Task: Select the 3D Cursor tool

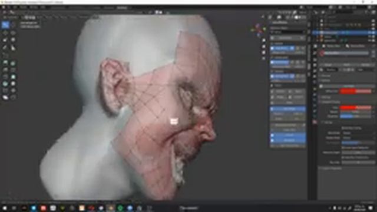Action: [x=13, y=25]
